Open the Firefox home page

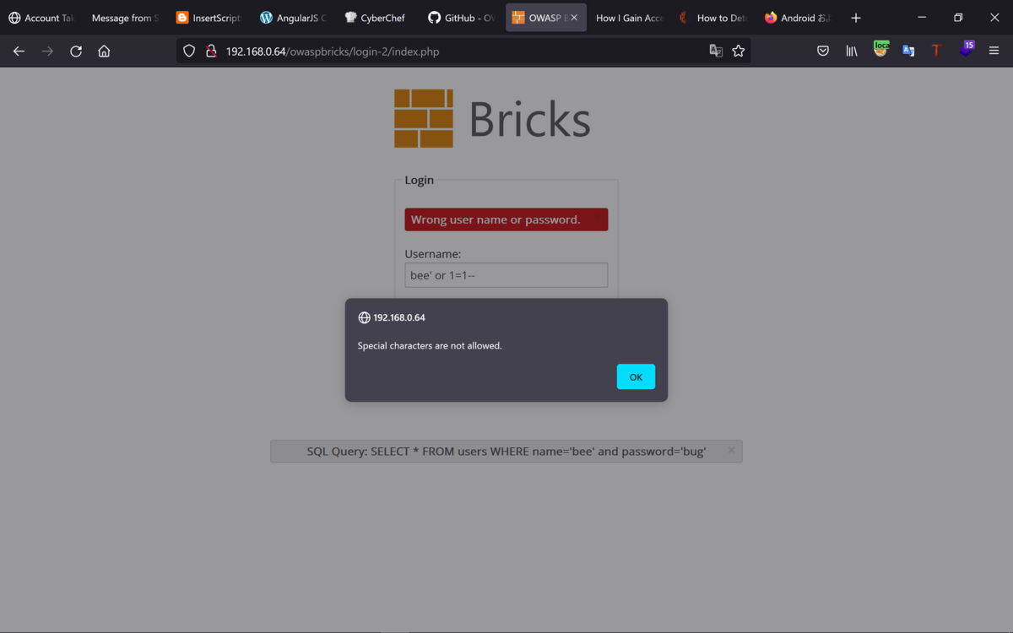click(104, 51)
